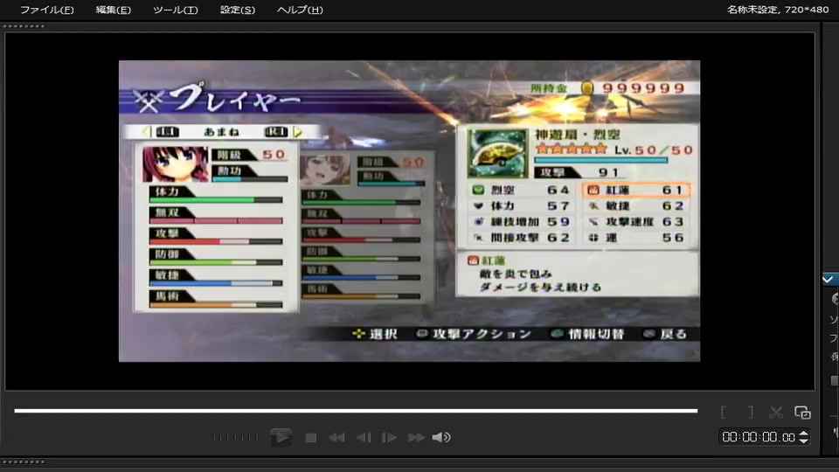839x472 pixels.
Task: Click the preview scrubber bar
Action: click(356, 411)
